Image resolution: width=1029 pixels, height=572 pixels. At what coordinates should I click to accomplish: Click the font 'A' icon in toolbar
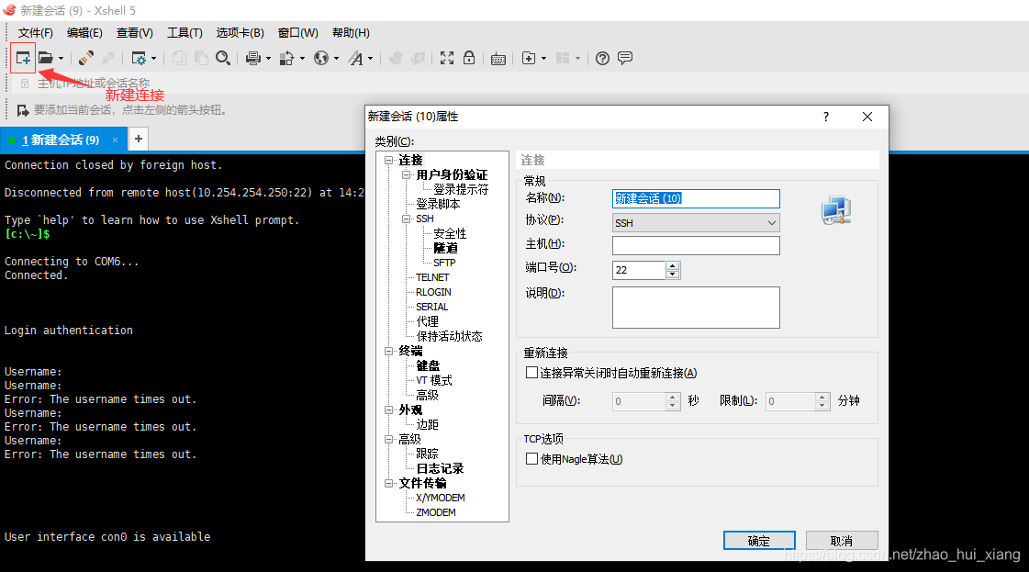click(x=355, y=59)
